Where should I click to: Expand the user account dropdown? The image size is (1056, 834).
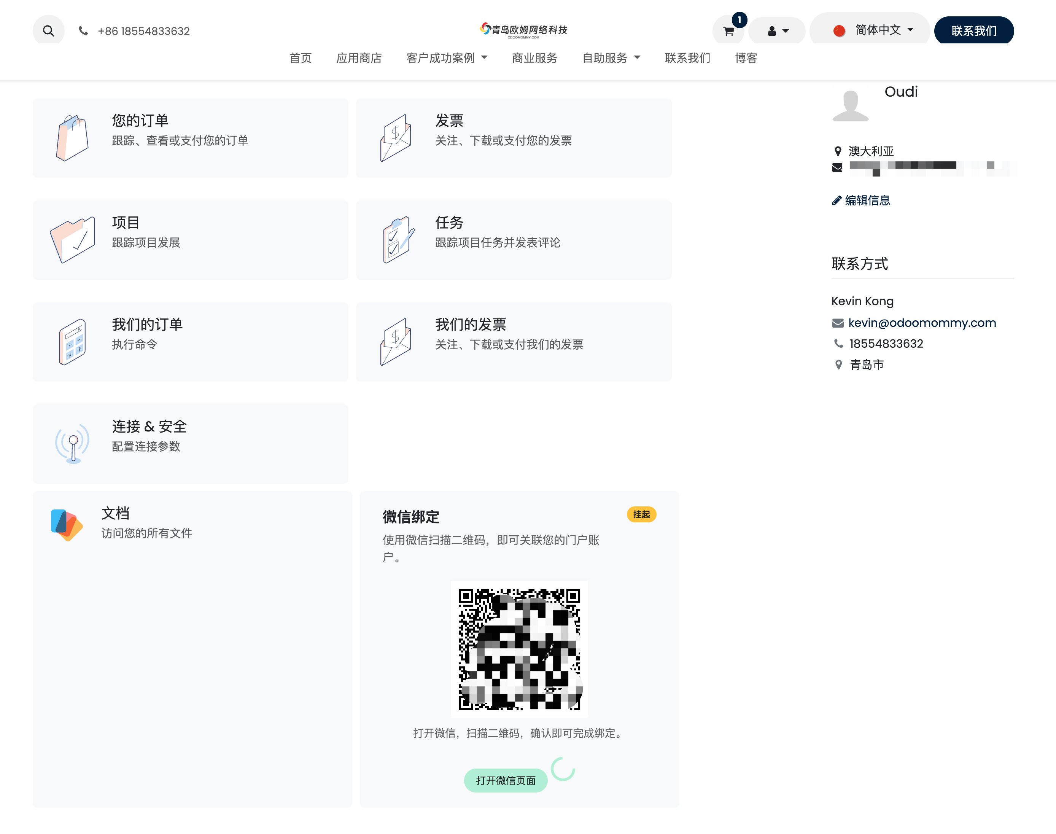point(777,31)
